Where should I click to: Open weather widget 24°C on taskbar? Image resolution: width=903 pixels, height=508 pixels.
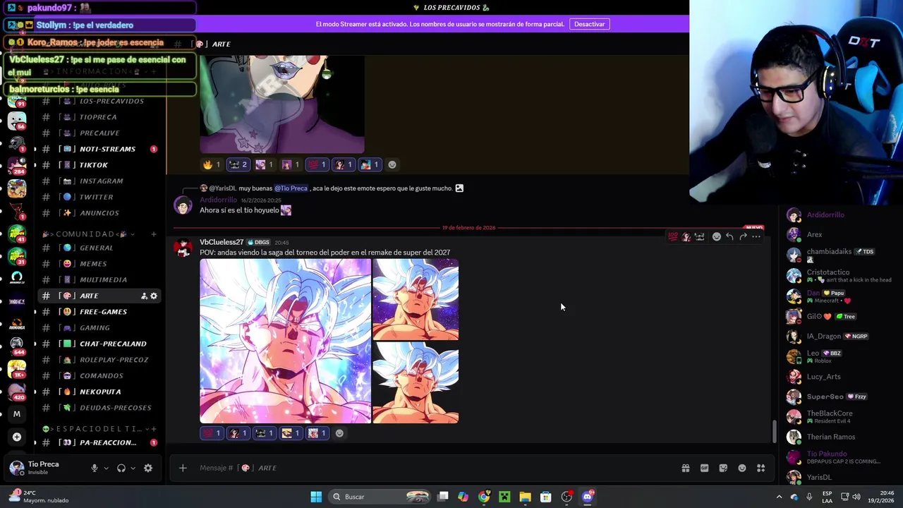click(x=39, y=497)
